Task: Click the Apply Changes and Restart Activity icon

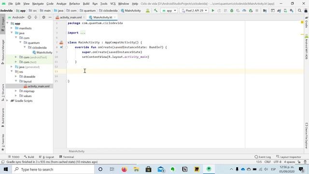Action: click(x=219, y=11)
